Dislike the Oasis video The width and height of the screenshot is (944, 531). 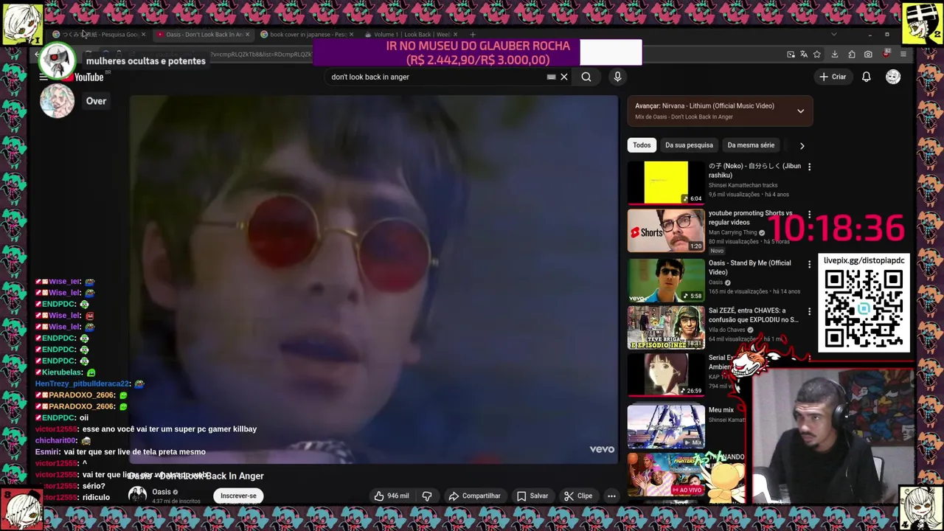pos(427,496)
